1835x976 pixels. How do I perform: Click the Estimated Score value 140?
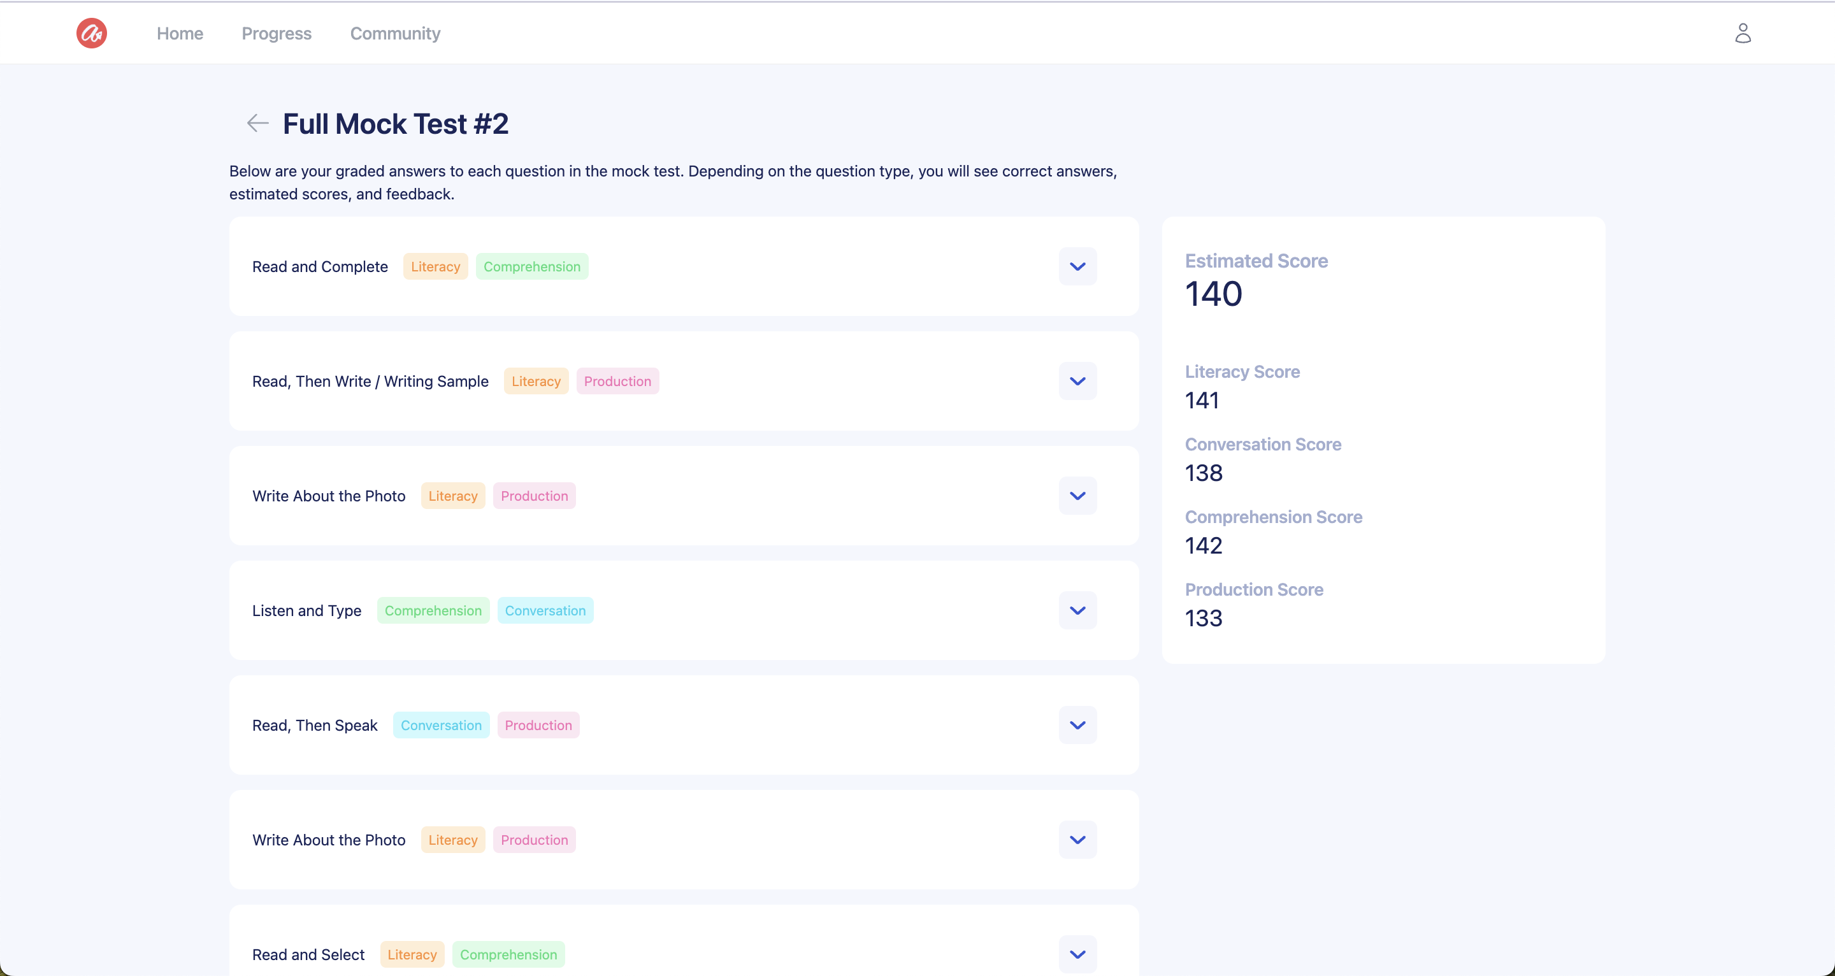pos(1213,294)
